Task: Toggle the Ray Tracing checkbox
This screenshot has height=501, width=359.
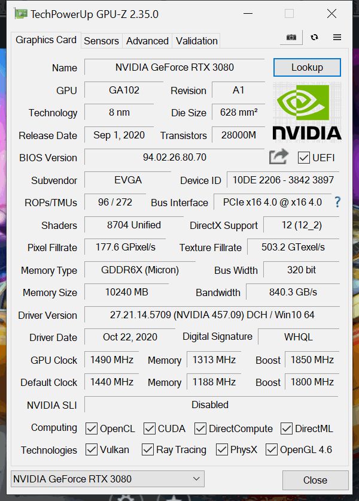Action: 148,449
